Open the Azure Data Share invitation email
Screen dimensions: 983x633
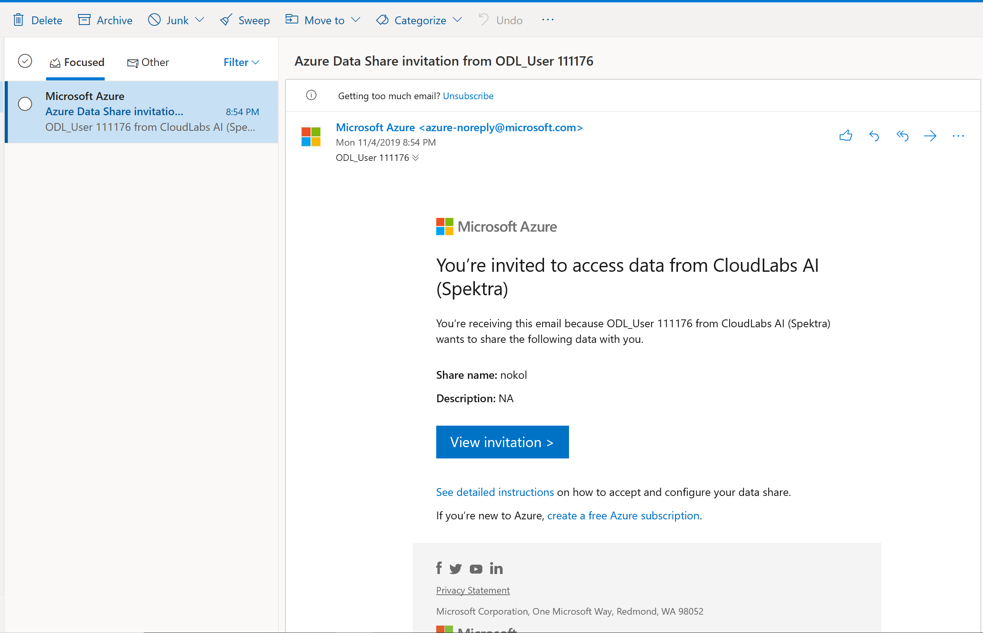[141, 112]
